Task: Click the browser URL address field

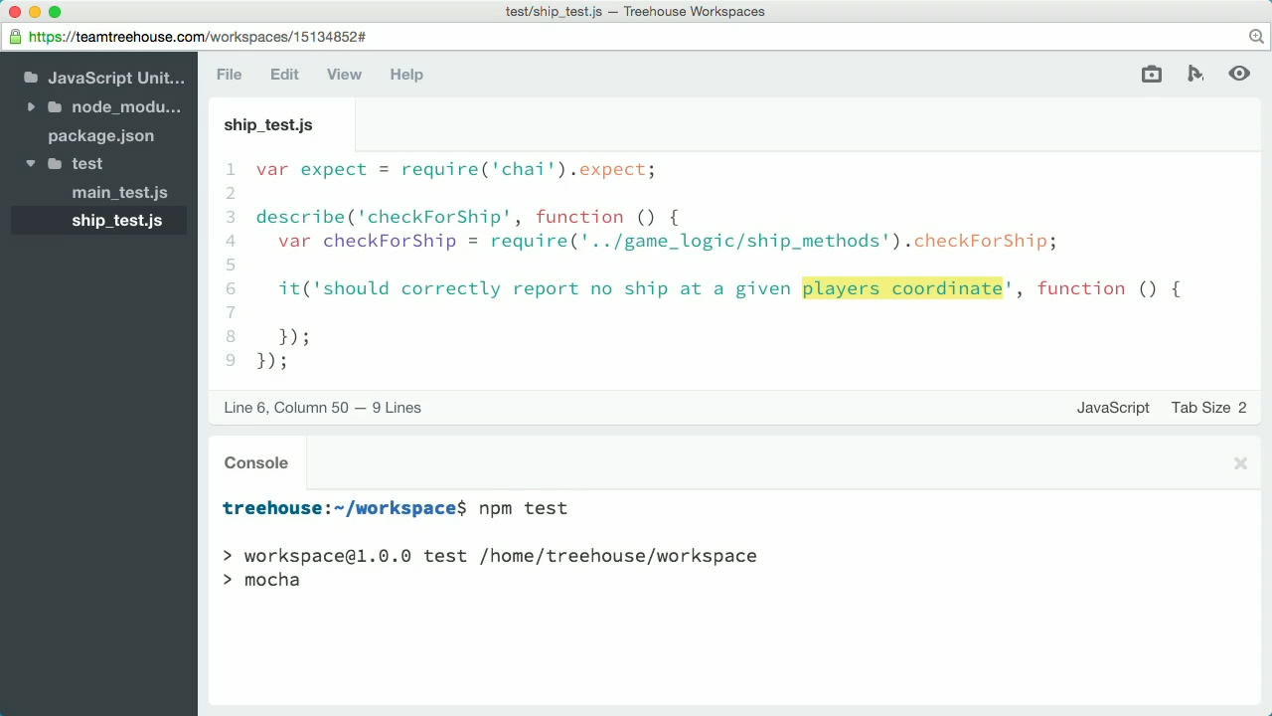Action: click(636, 37)
